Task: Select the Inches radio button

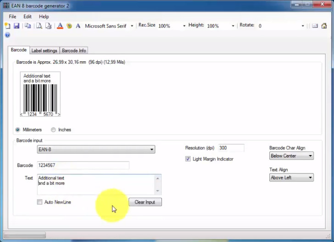Action: [x=53, y=129]
